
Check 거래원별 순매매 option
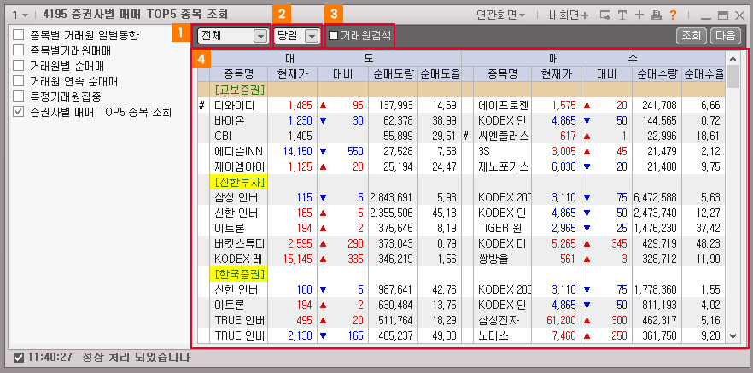pos(18,65)
